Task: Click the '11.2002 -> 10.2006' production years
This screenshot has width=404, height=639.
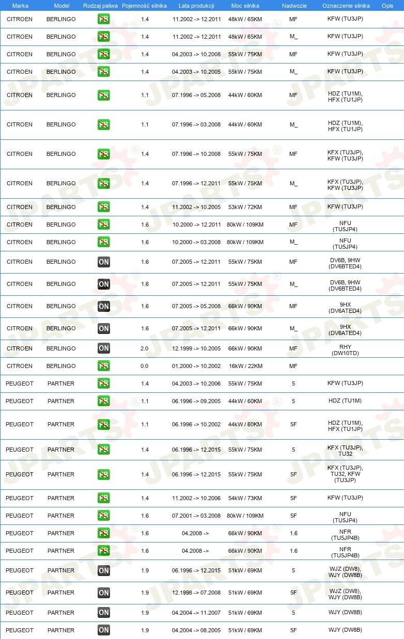Action: [196, 498]
